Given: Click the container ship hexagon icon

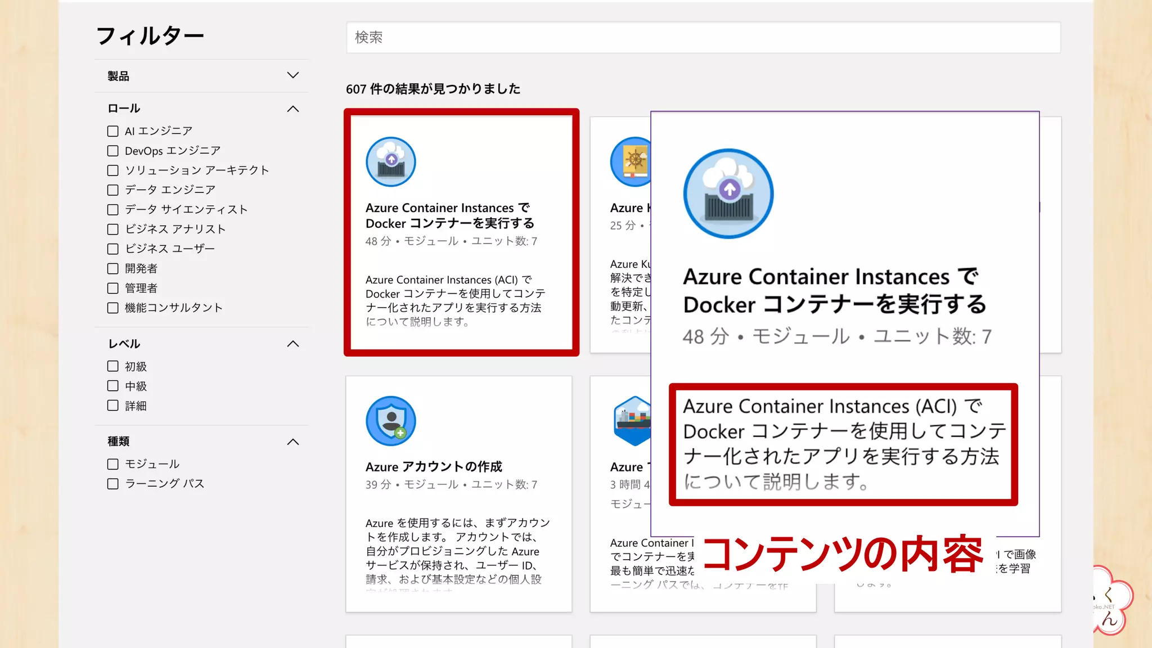Looking at the screenshot, I should pos(632,421).
